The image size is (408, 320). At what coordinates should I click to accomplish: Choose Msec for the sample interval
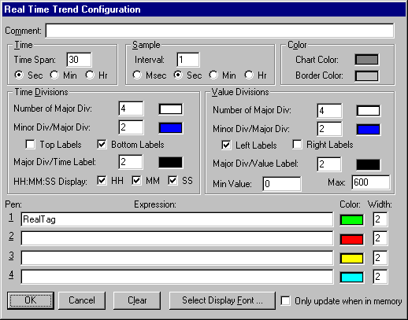[x=137, y=75]
